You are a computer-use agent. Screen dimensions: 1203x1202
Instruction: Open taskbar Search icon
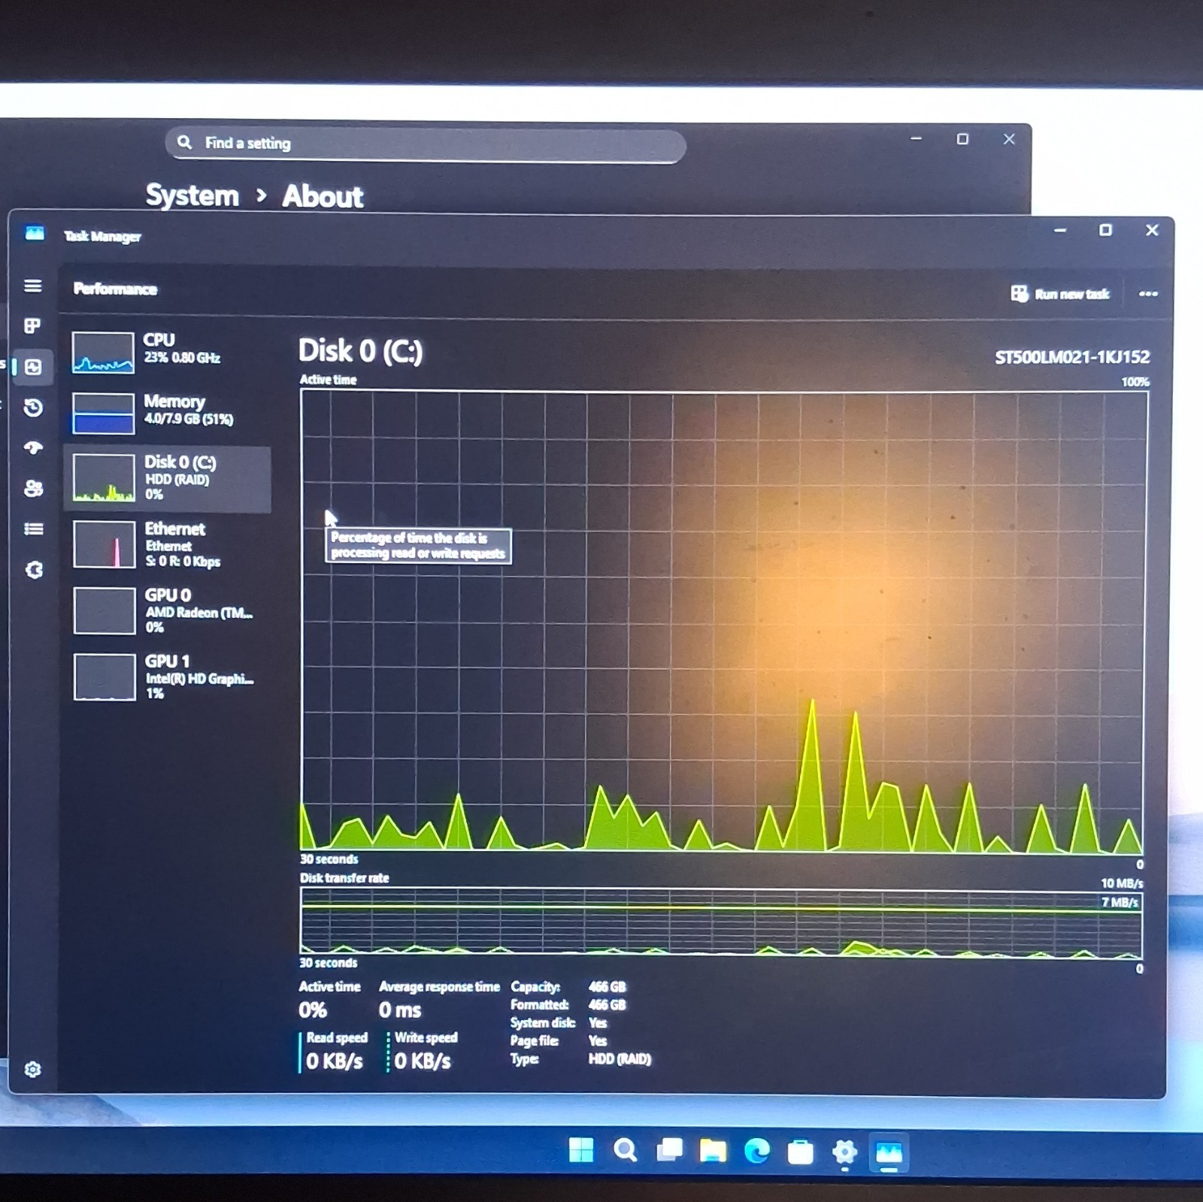[x=625, y=1150]
